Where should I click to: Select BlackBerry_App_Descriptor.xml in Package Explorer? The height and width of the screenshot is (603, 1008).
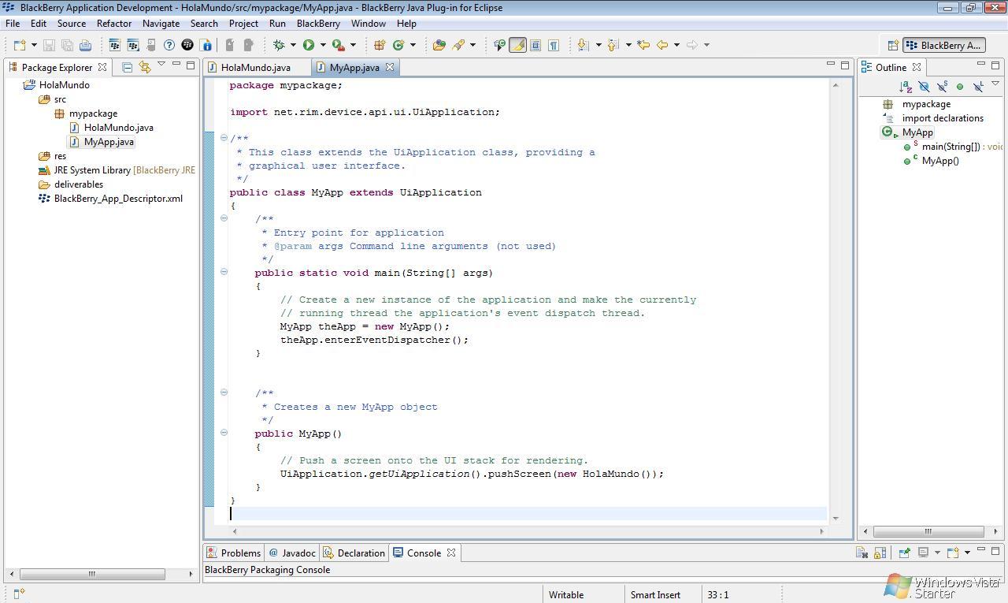[118, 199]
